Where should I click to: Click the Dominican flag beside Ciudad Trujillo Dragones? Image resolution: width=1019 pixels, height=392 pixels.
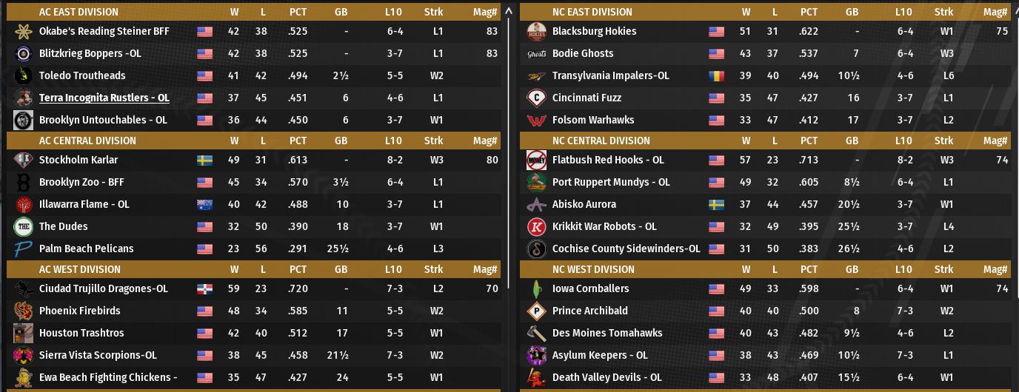pyautogui.click(x=204, y=289)
